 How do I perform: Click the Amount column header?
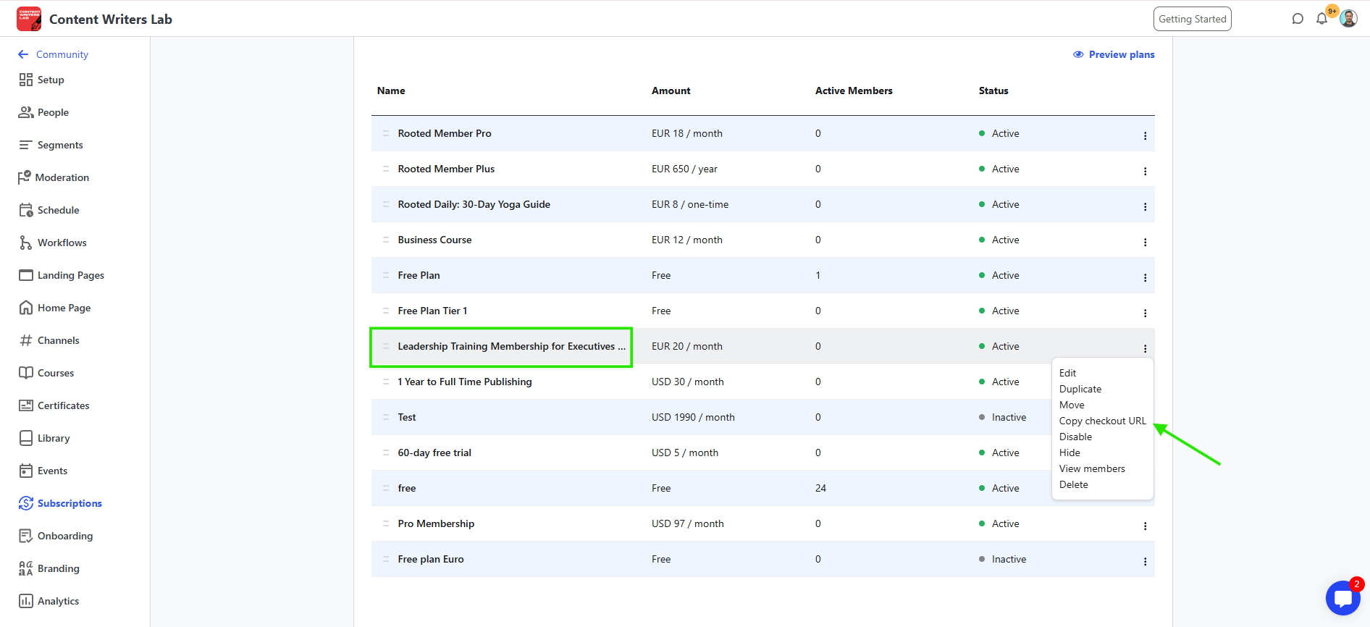point(671,91)
